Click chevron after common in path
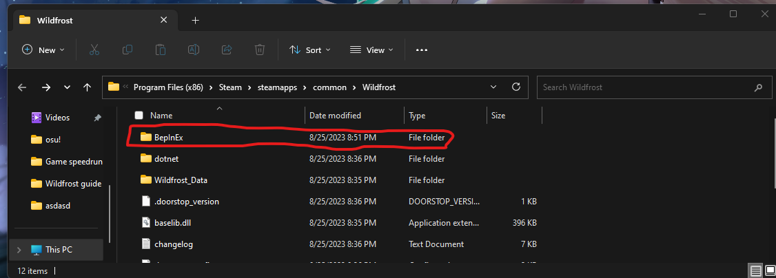Screen dimensions: 776x278 pos(355,87)
